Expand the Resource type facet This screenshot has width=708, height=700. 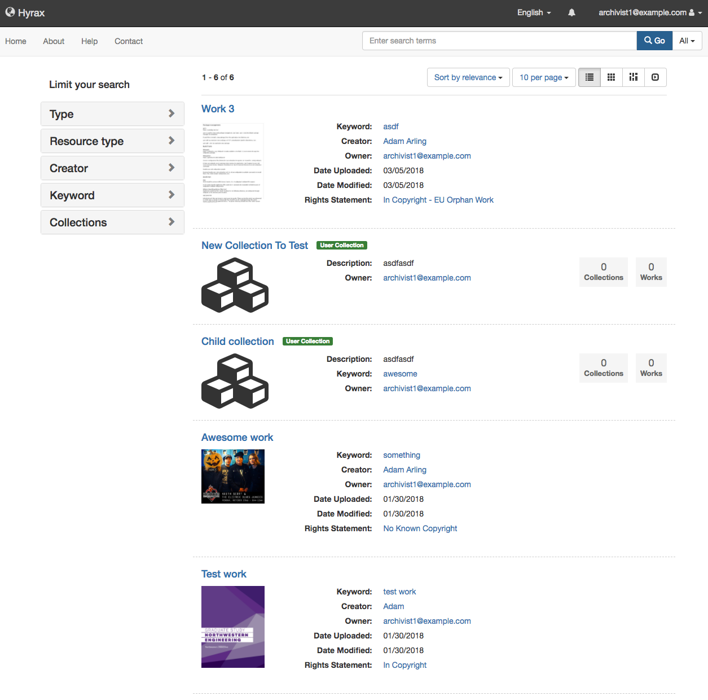(x=112, y=141)
